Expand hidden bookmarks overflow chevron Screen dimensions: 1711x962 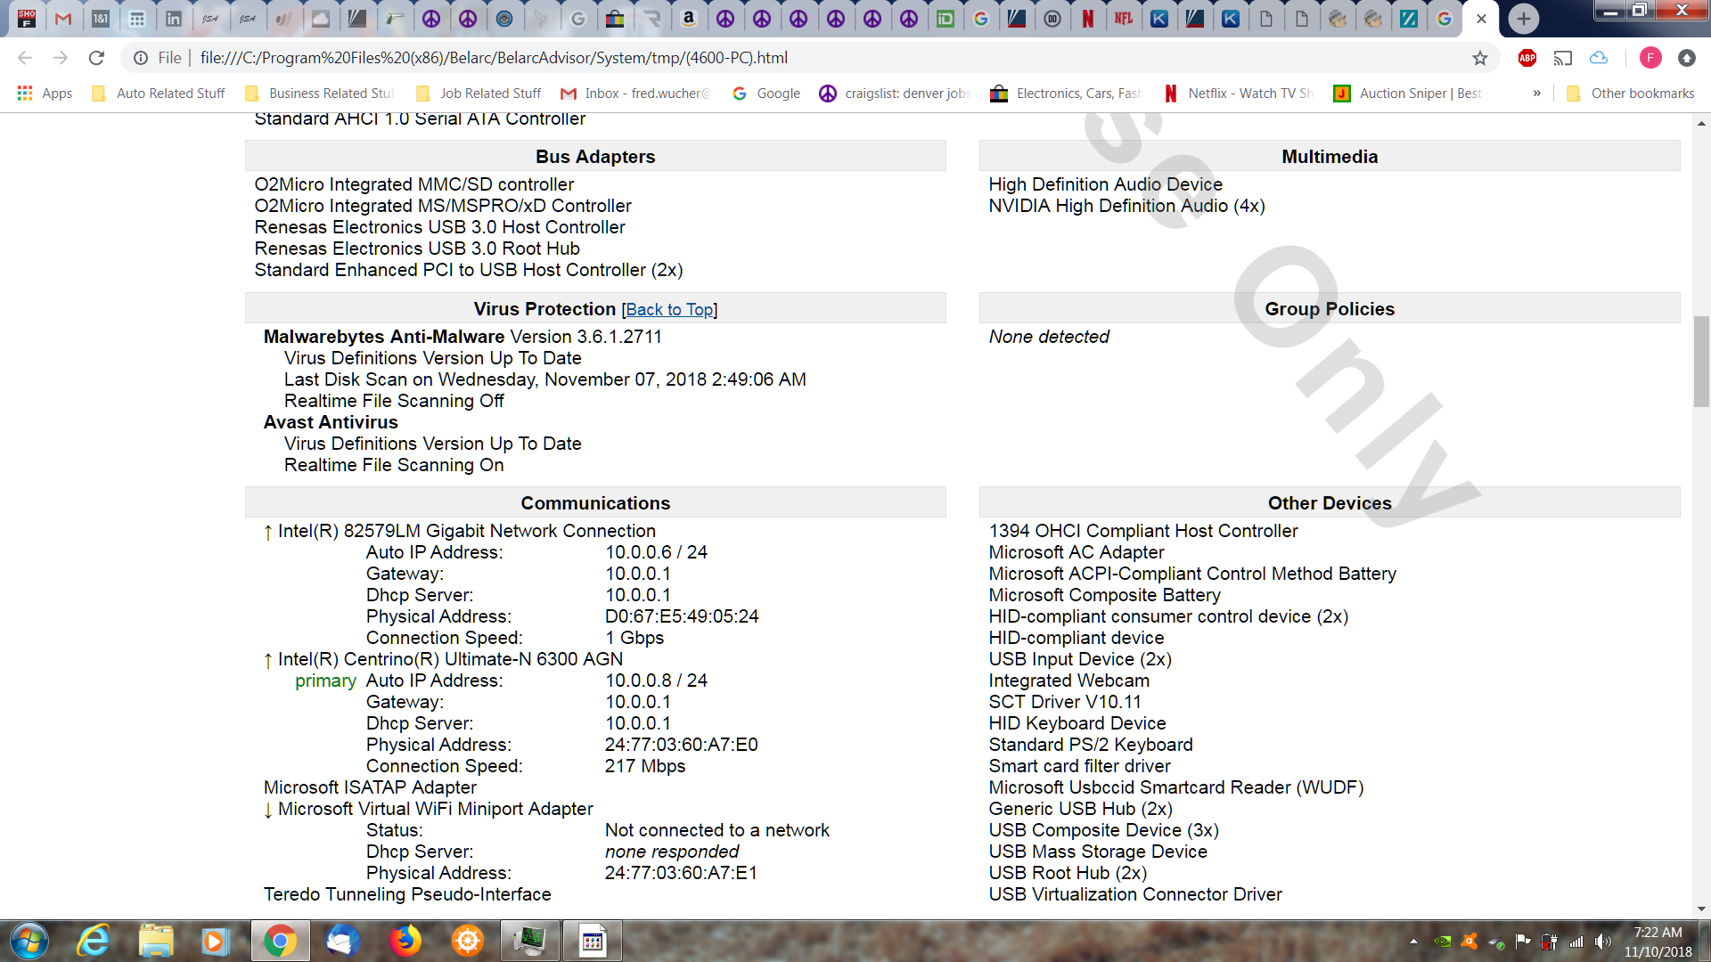click(x=1536, y=93)
